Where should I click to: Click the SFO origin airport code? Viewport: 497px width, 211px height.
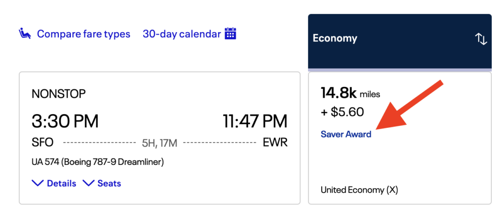tap(43, 142)
